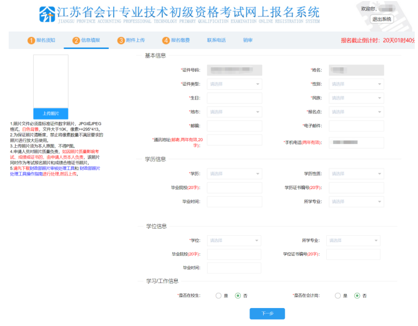Viewport: 418px width, 326px height.
Task: Click the 学历信息 section heading
Action: point(155,159)
